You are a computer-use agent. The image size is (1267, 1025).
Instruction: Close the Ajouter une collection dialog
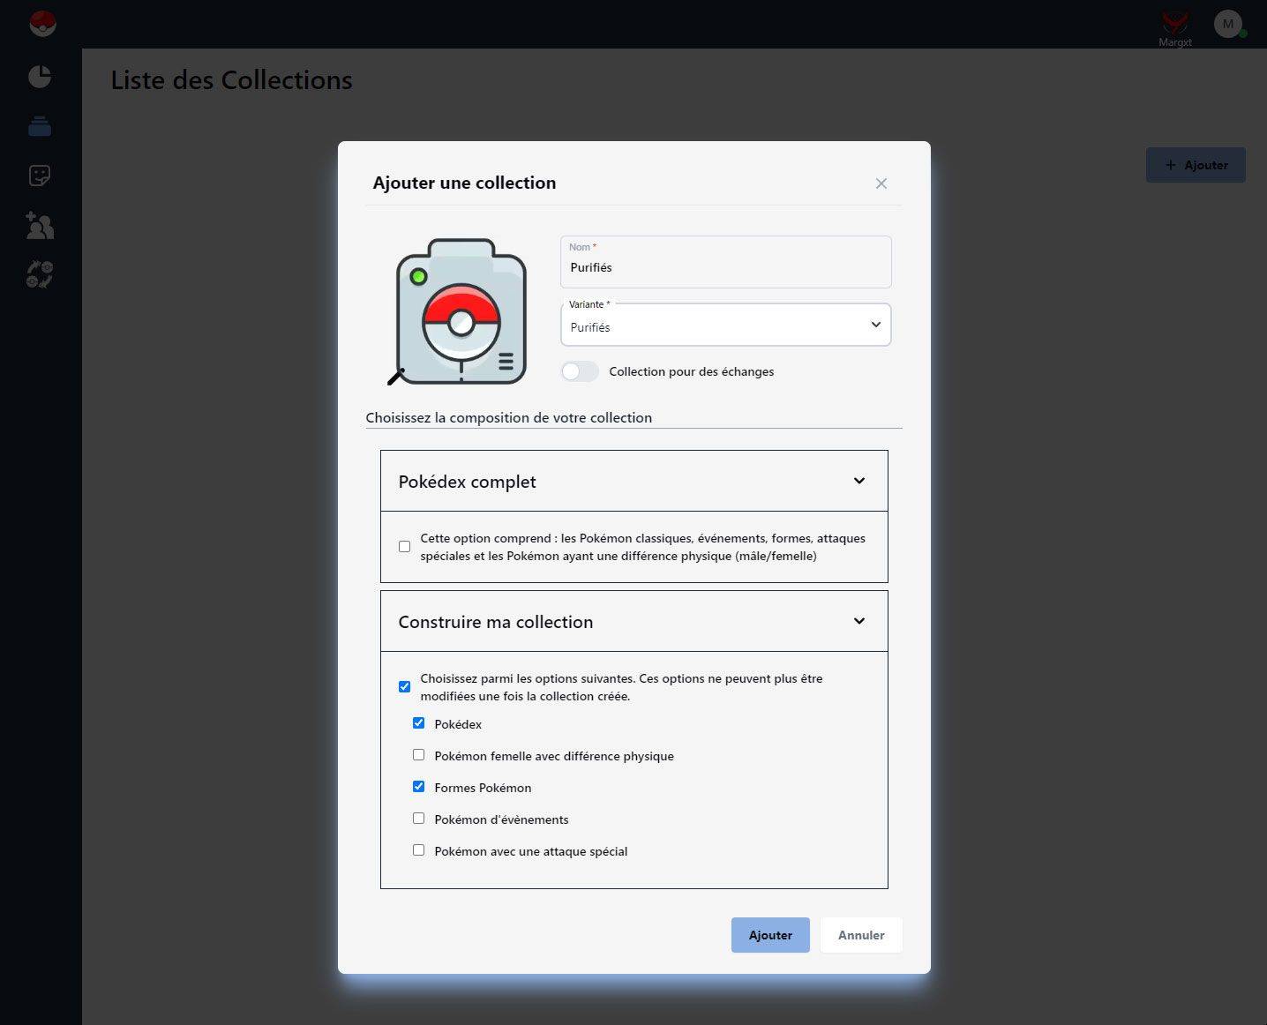pyautogui.click(x=881, y=183)
